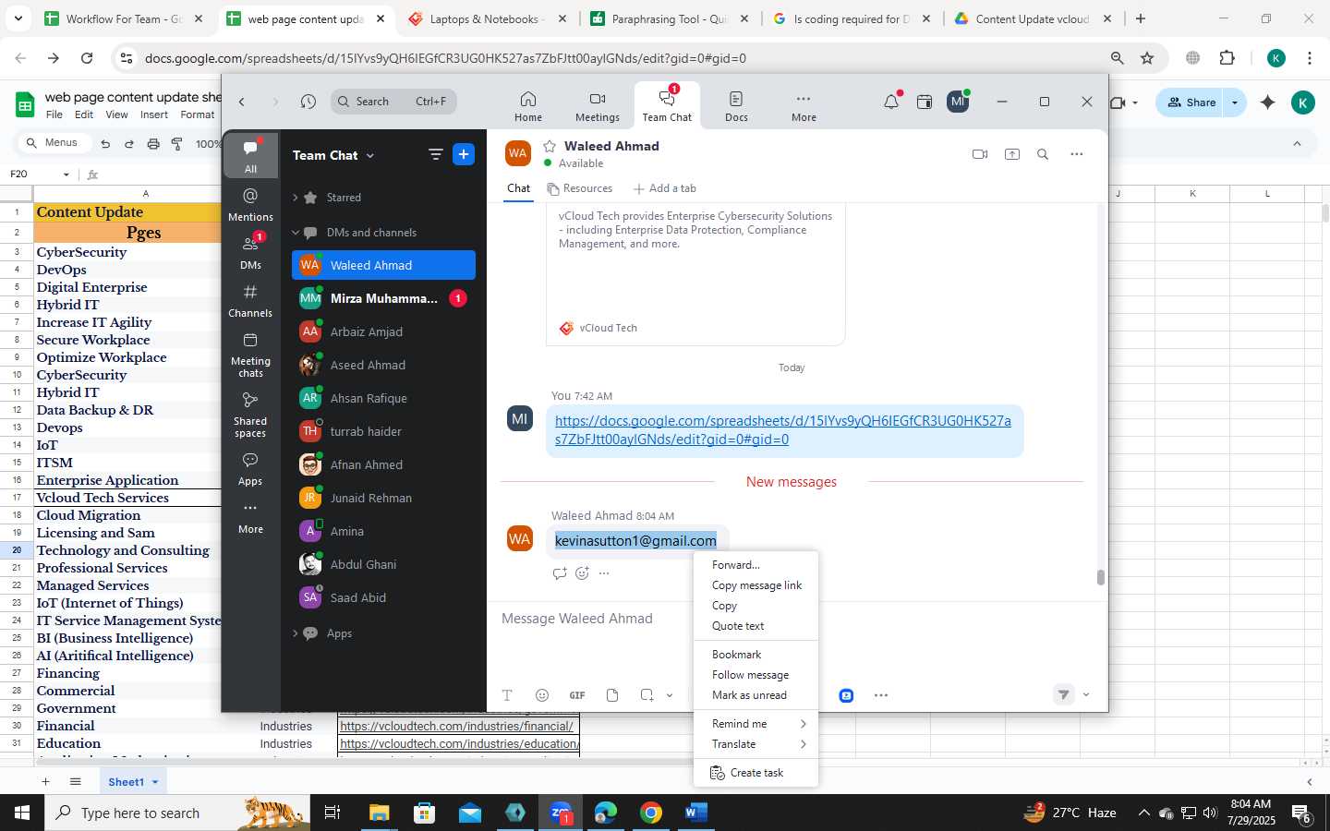Open Mentions in the Zoom sidebar

coord(250,204)
